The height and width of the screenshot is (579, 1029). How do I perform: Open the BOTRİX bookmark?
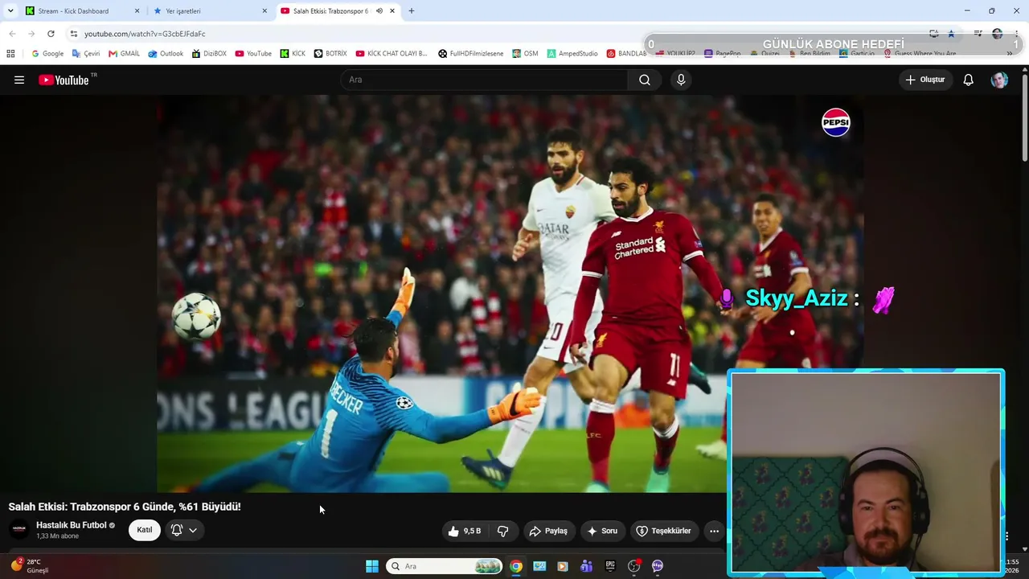(330, 54)
